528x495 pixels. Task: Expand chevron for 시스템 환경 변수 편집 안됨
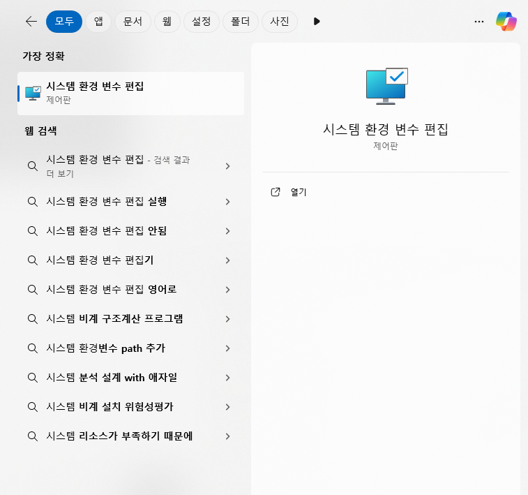click(227, 231)
